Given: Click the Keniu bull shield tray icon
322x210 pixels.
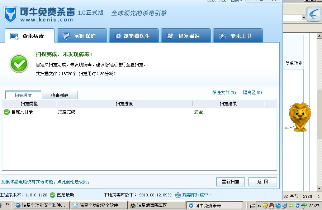Looking at the screenshot, I should click(x=297, y=205).
